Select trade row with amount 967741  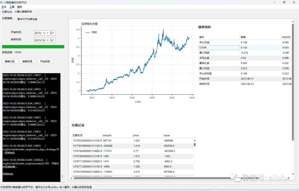(132, 141)
